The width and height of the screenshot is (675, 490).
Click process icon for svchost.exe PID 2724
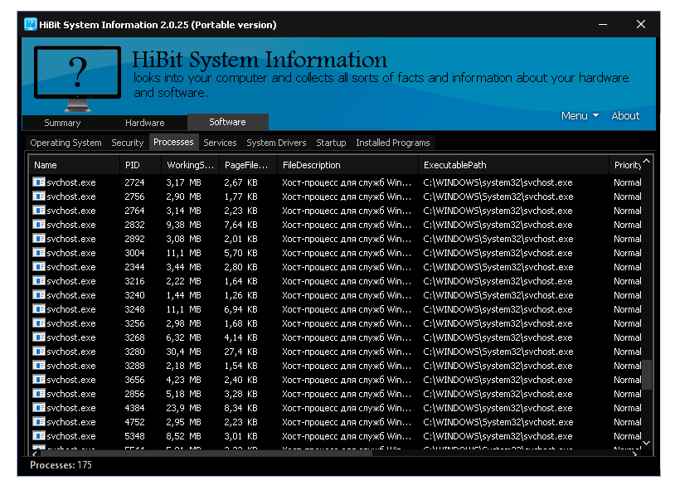click(39, 182)
